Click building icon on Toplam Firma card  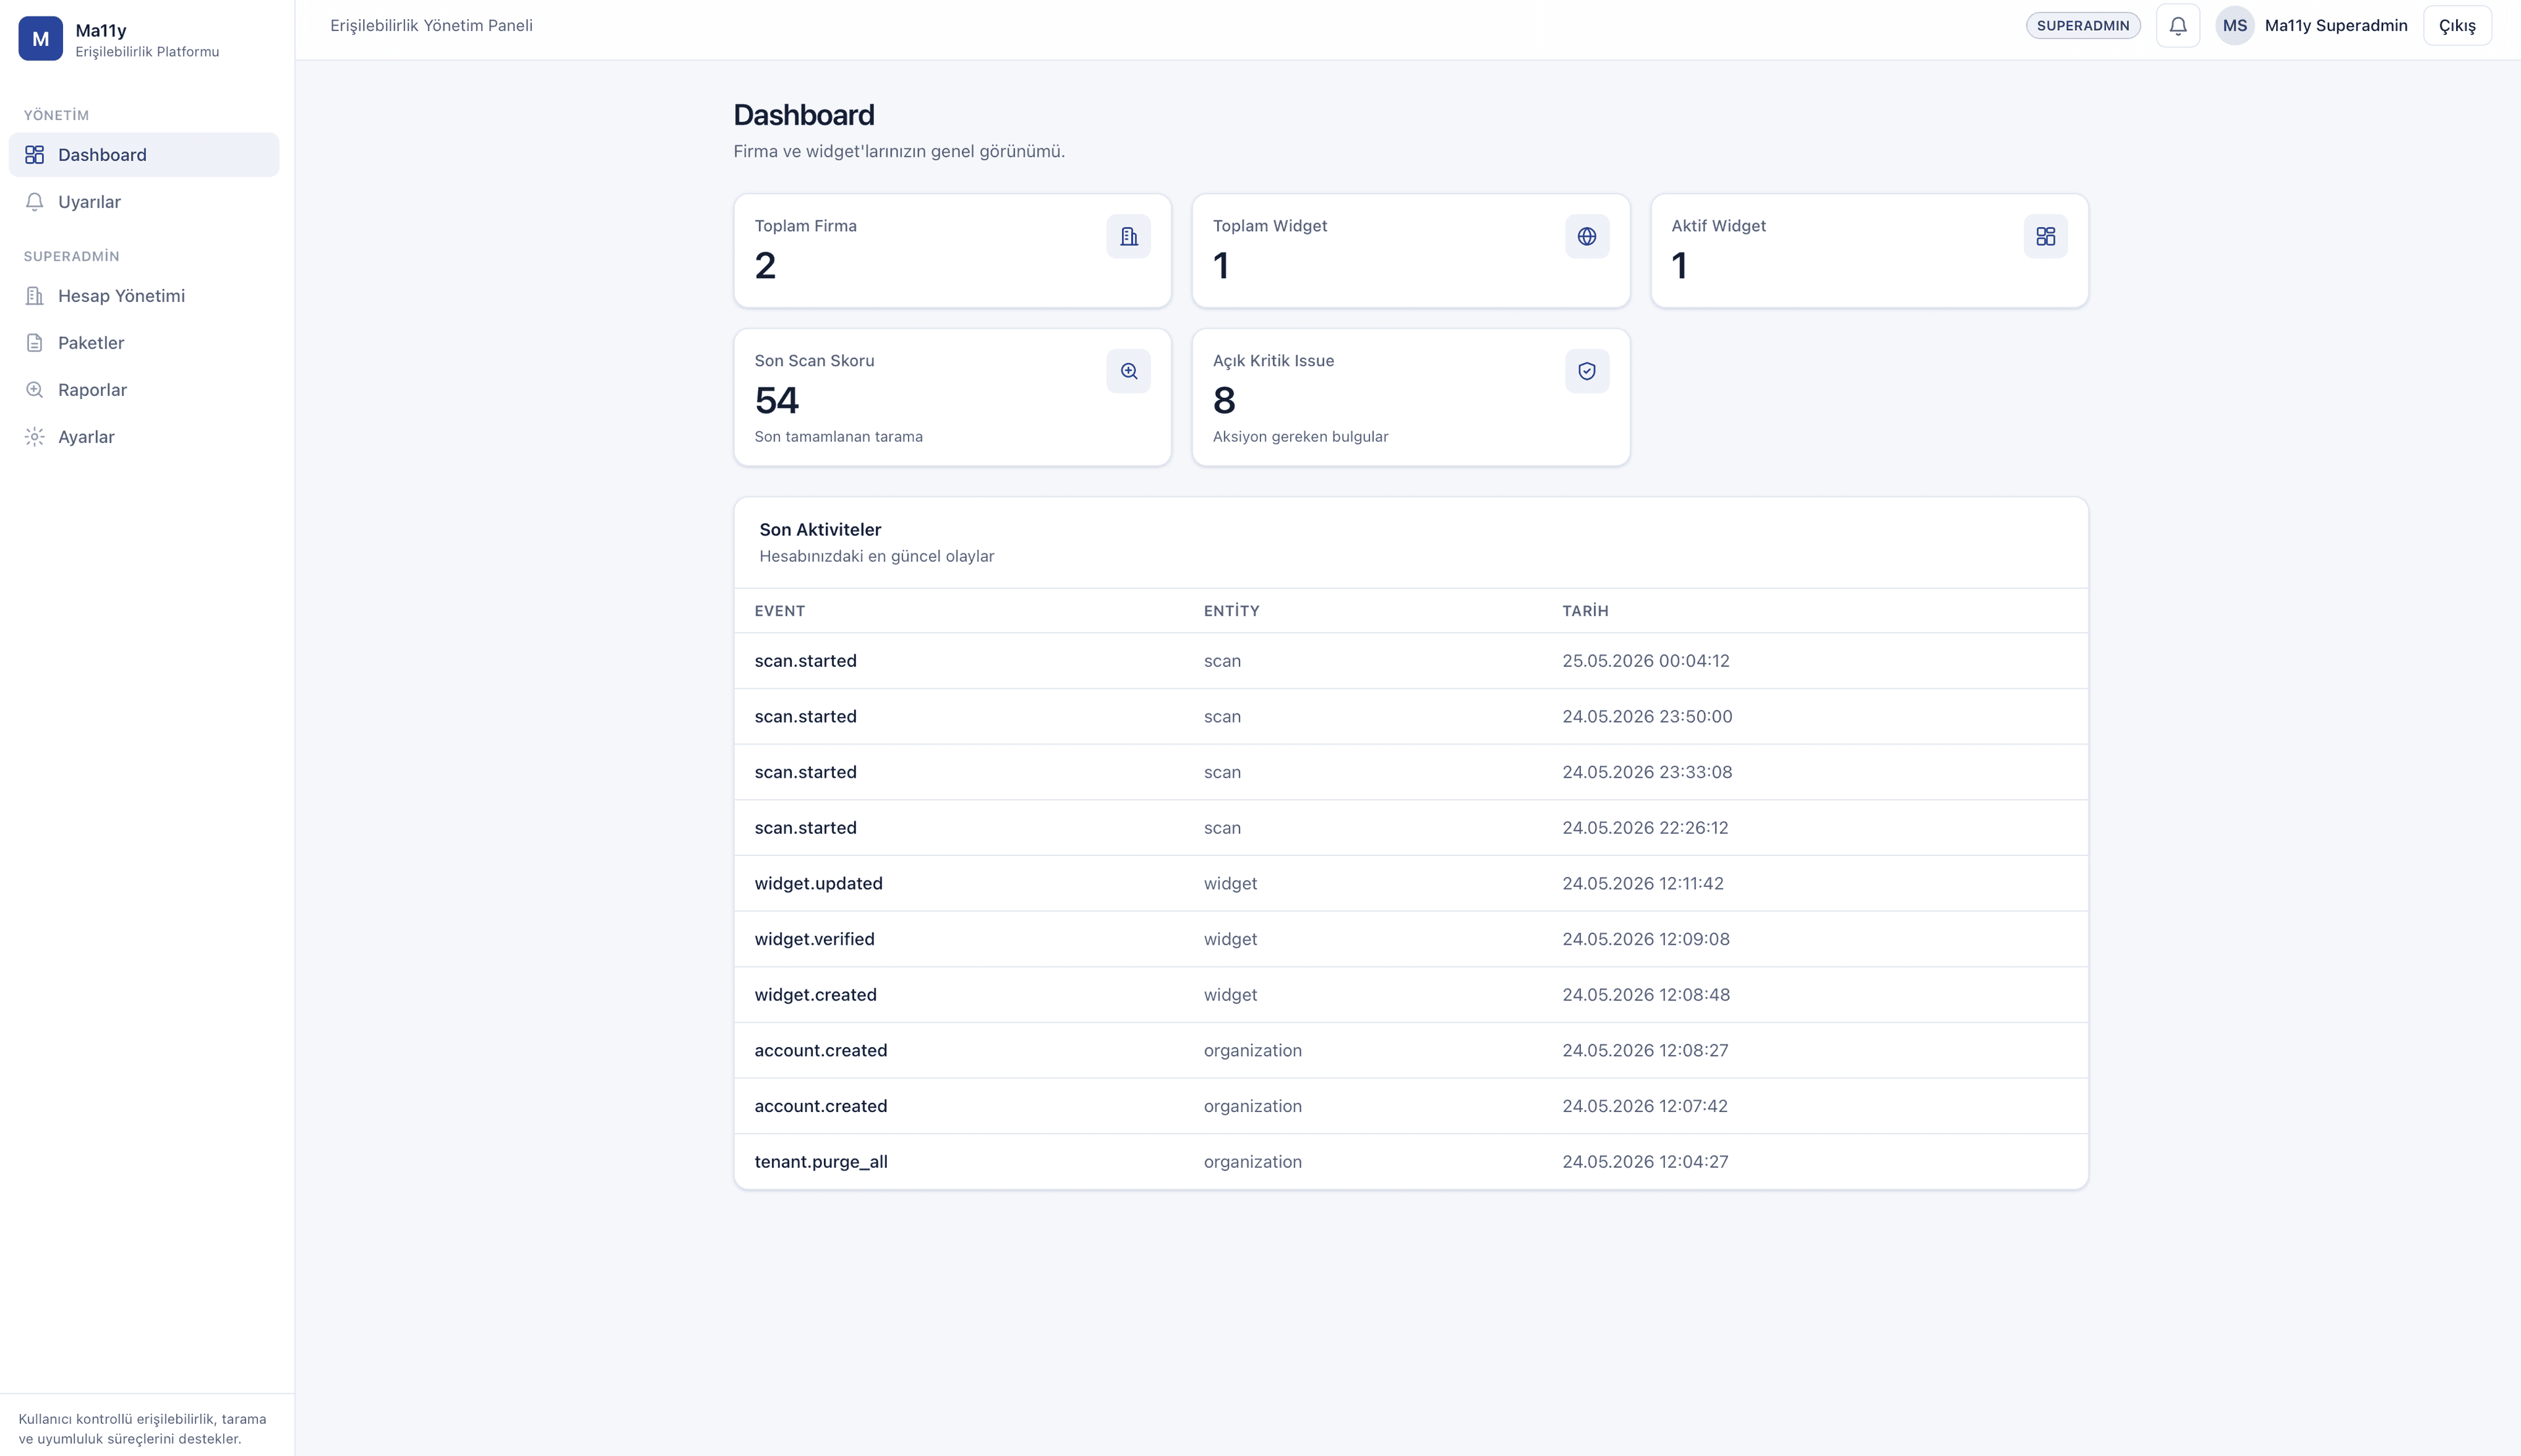coord(1128,237)
